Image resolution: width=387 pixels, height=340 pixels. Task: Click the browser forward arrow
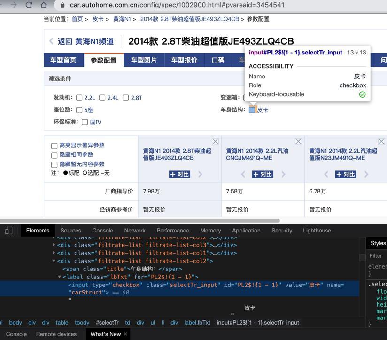[14, 5]
